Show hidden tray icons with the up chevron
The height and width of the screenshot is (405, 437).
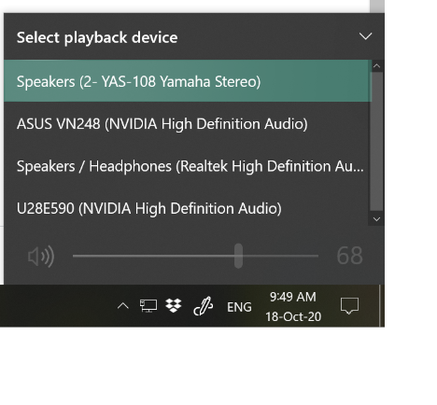[123, 306]
